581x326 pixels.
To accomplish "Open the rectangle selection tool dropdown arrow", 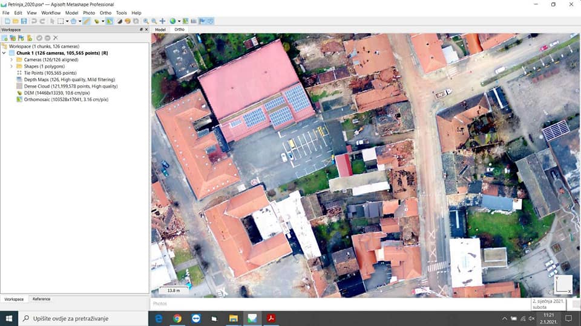I will 67,21.
